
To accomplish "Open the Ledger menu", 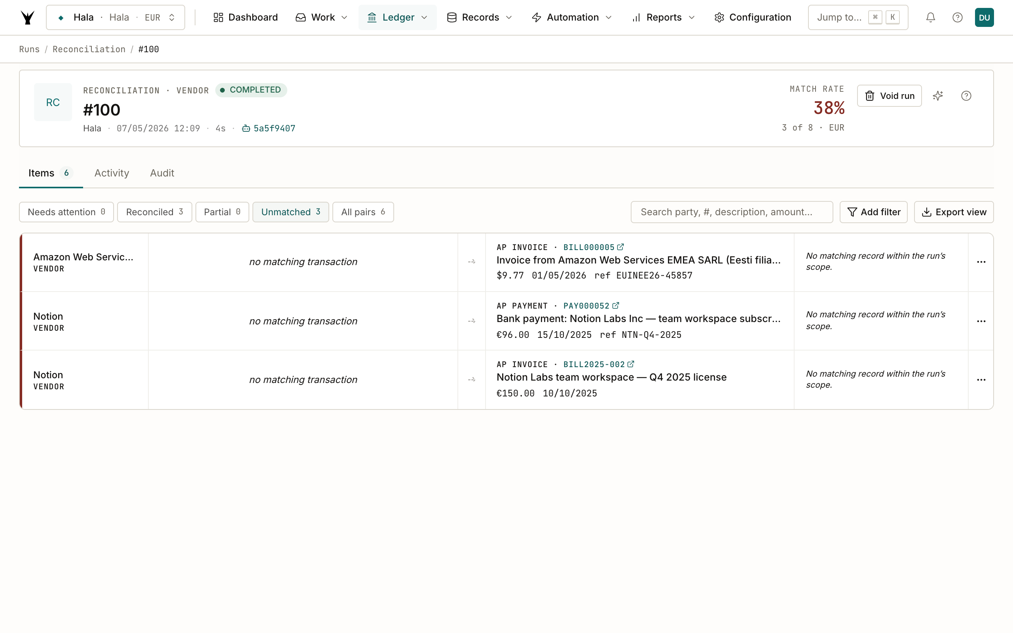I will click(x=397, y=17).
